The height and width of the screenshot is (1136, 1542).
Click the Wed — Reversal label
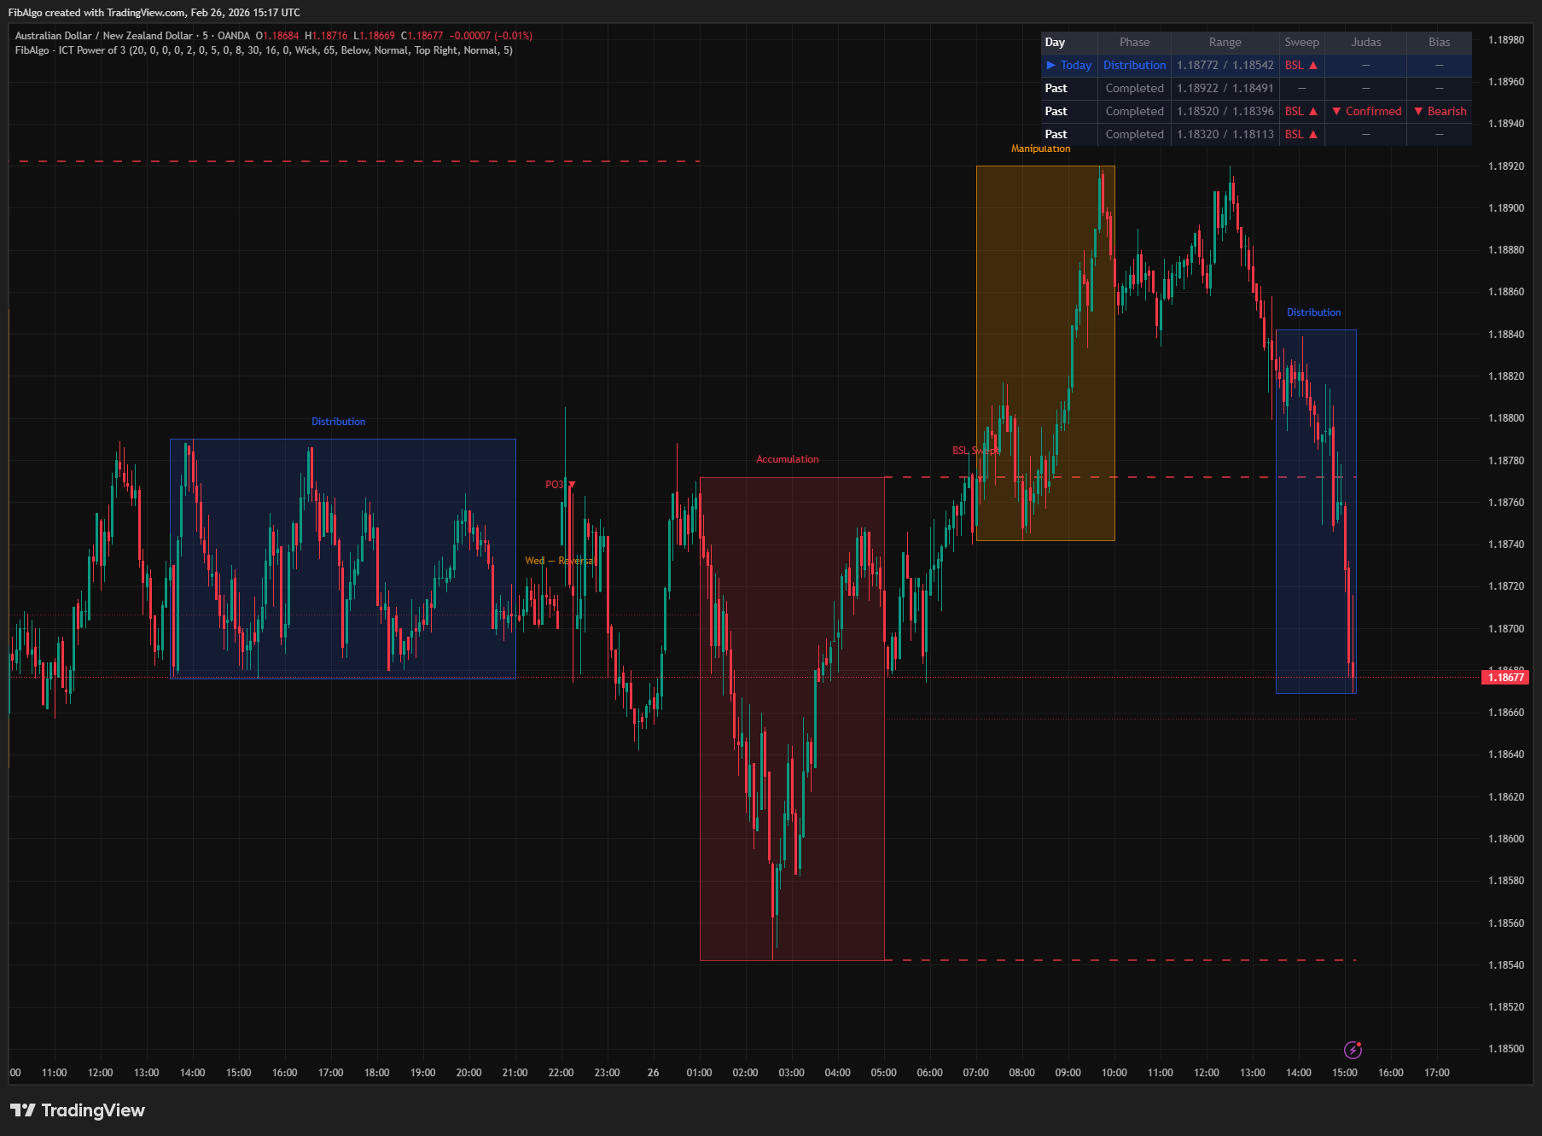(x=560, y=561)
